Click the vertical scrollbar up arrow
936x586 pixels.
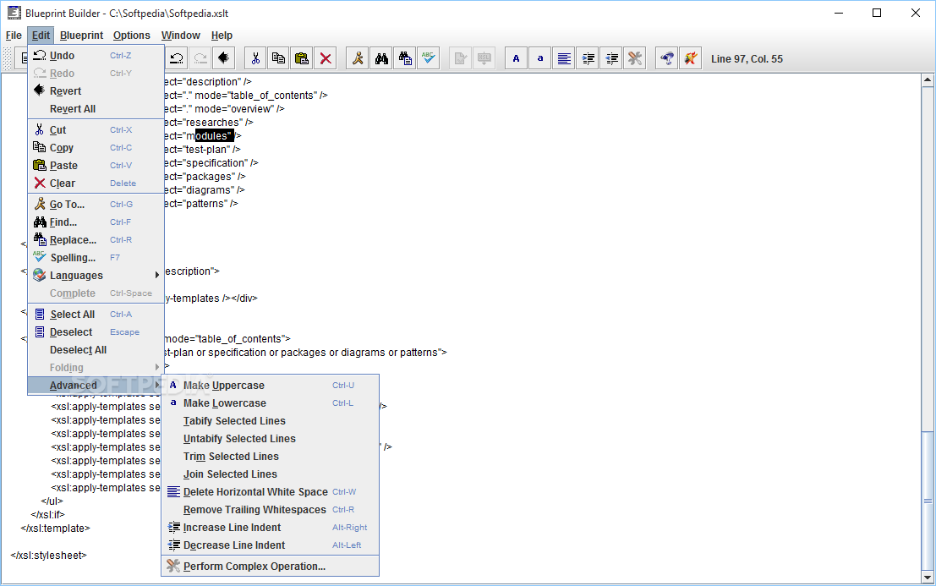(928, 80)
